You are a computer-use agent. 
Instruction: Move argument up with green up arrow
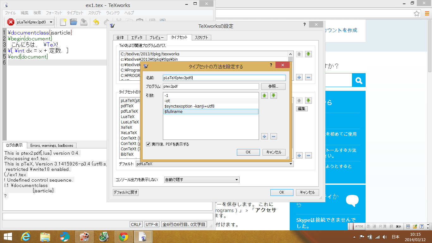265,96
